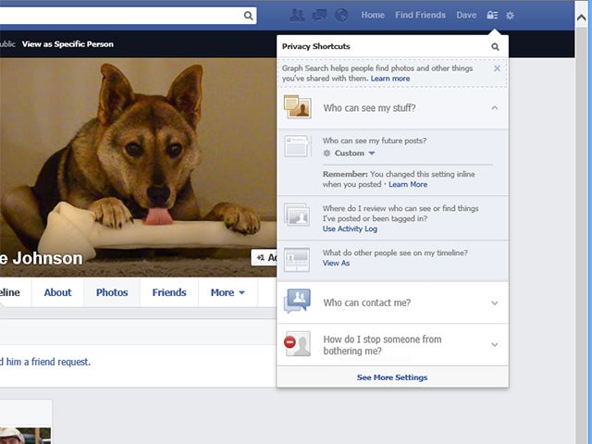Click Use Activity Log link

350,228
